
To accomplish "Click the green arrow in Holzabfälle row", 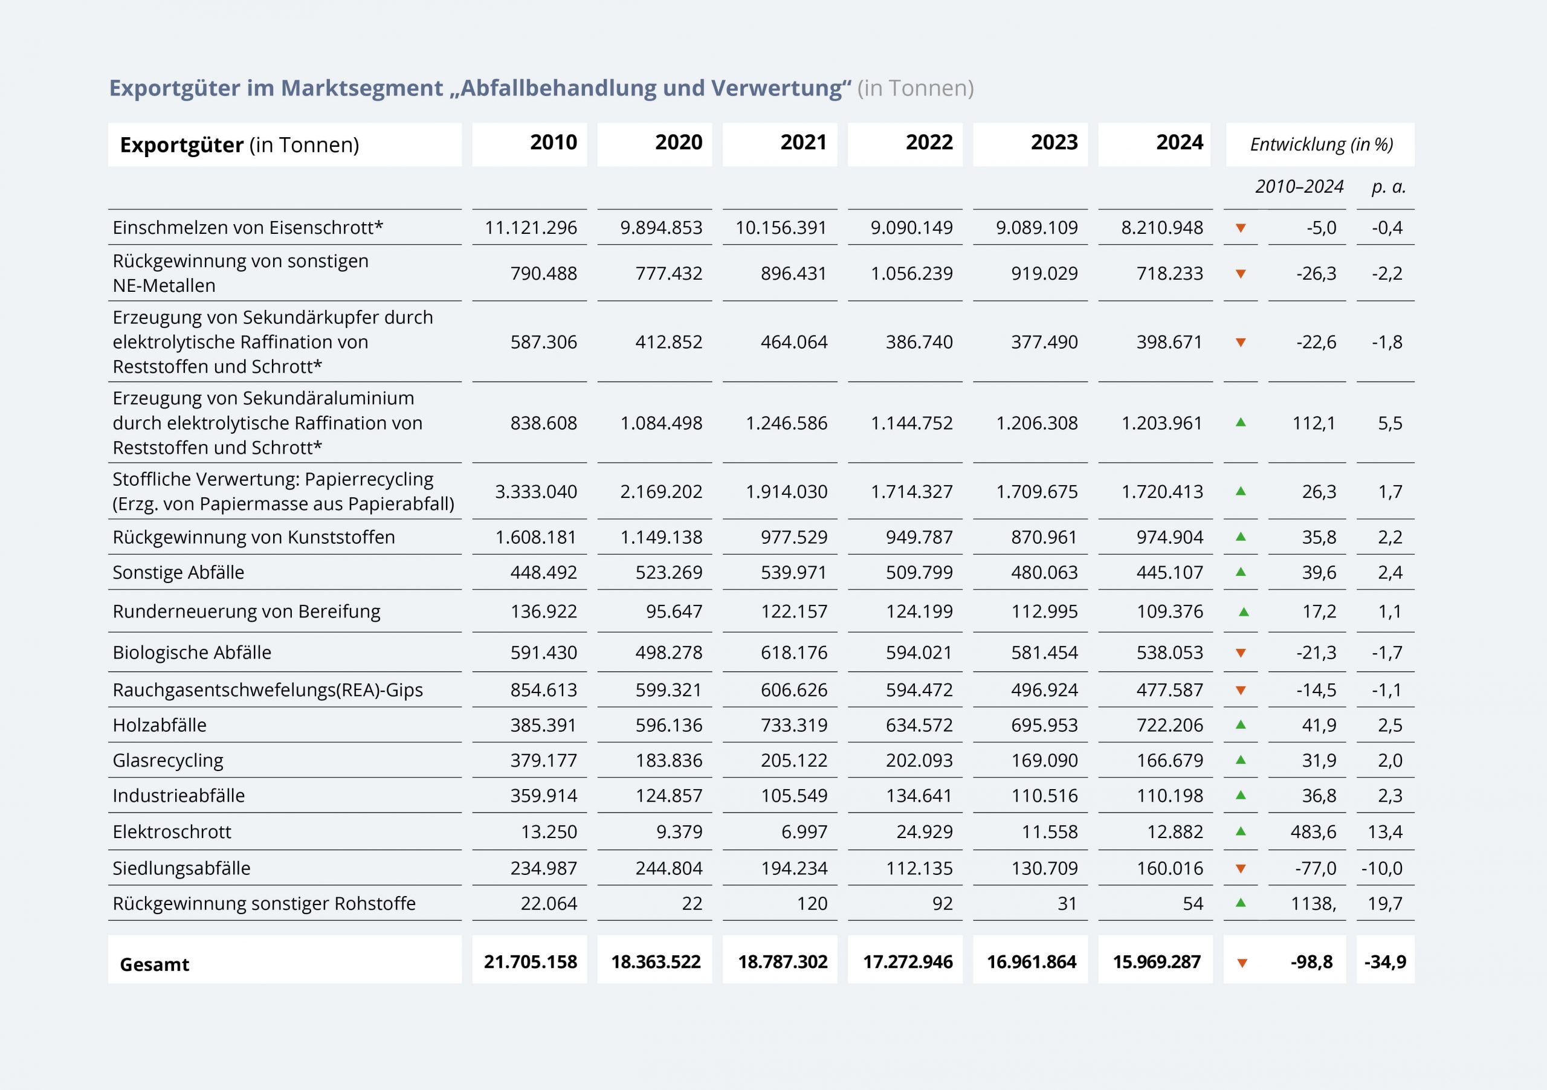I will pos(1241,725).
